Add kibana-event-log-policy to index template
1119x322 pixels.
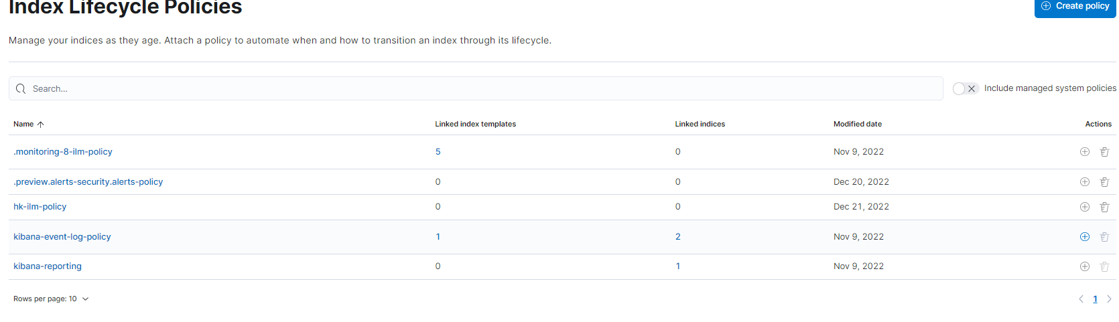[1084, 237]
